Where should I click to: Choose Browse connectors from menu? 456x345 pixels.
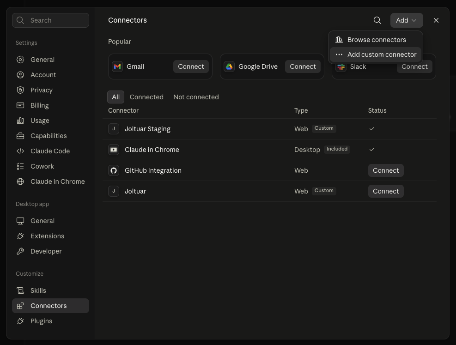click(x=376, y=40)
